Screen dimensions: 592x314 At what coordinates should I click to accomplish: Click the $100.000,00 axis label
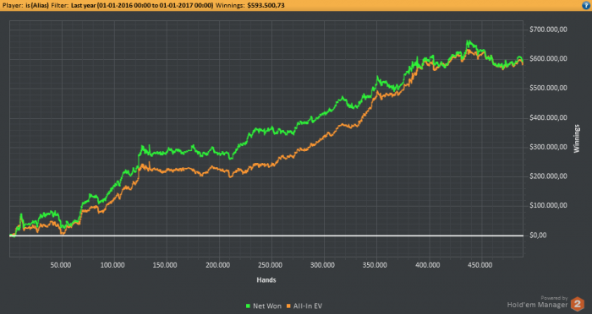pos(548,206)
